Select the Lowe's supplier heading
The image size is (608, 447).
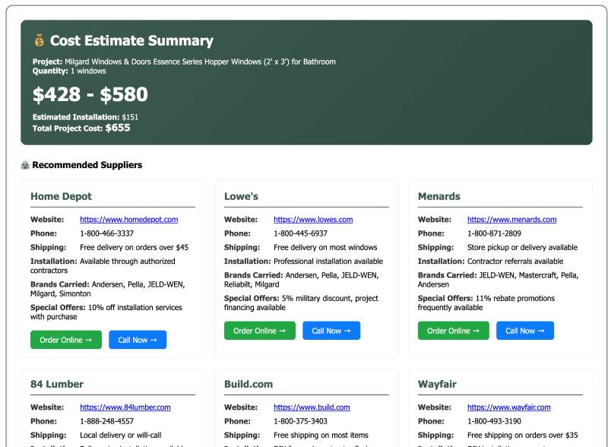click(241, 196)
